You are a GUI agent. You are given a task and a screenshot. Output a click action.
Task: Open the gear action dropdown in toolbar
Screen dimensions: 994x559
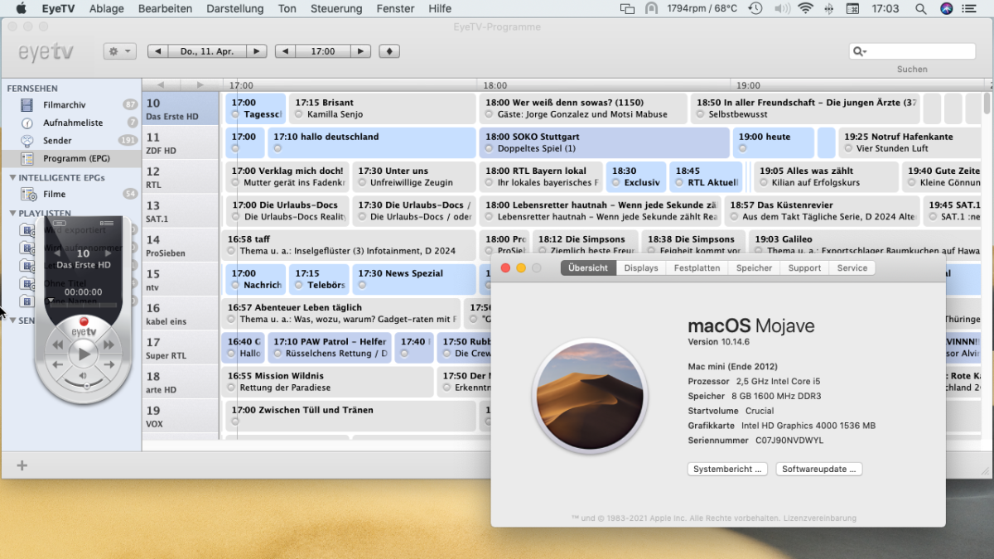119,51
